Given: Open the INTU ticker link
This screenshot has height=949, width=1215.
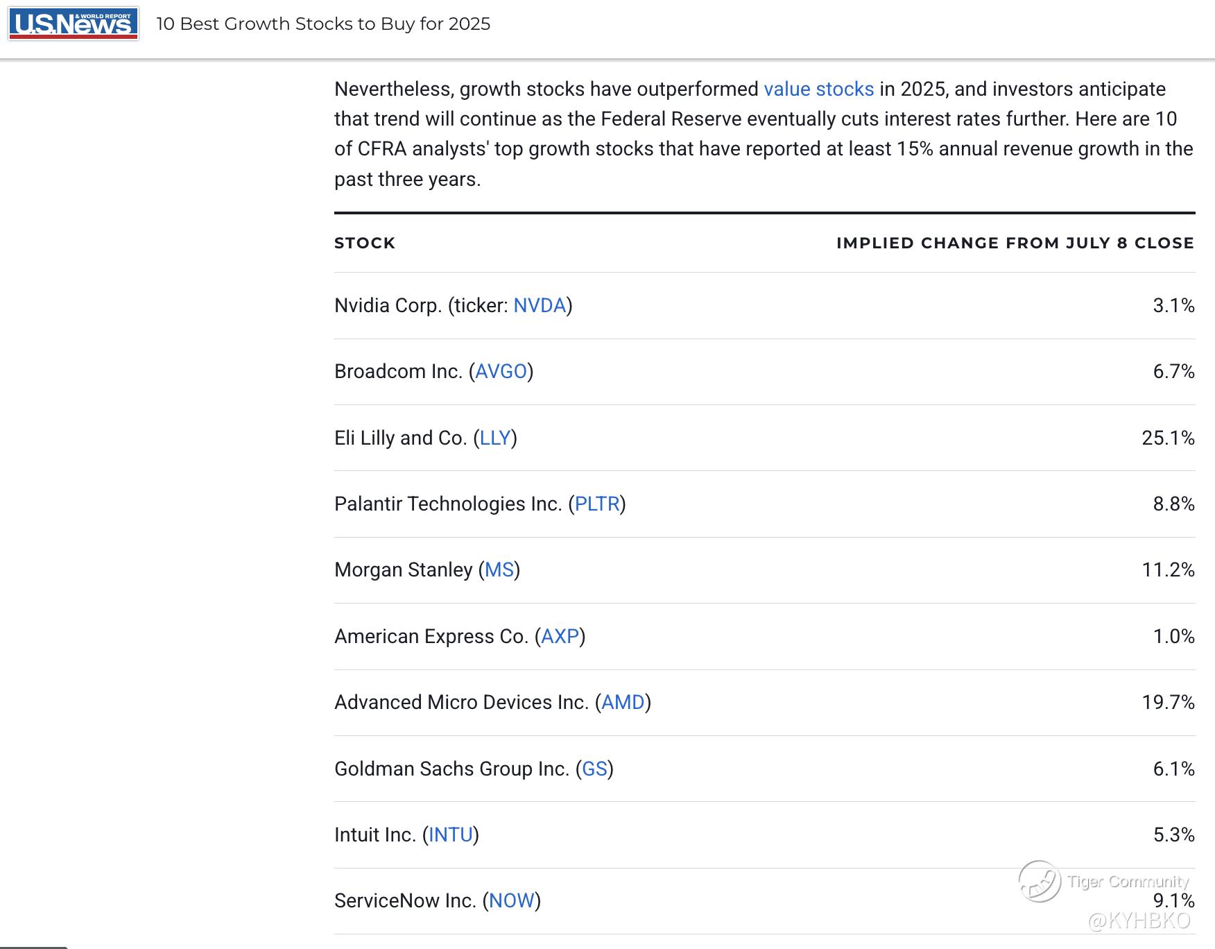Looking at the screenshot, I should pos(451,835).
